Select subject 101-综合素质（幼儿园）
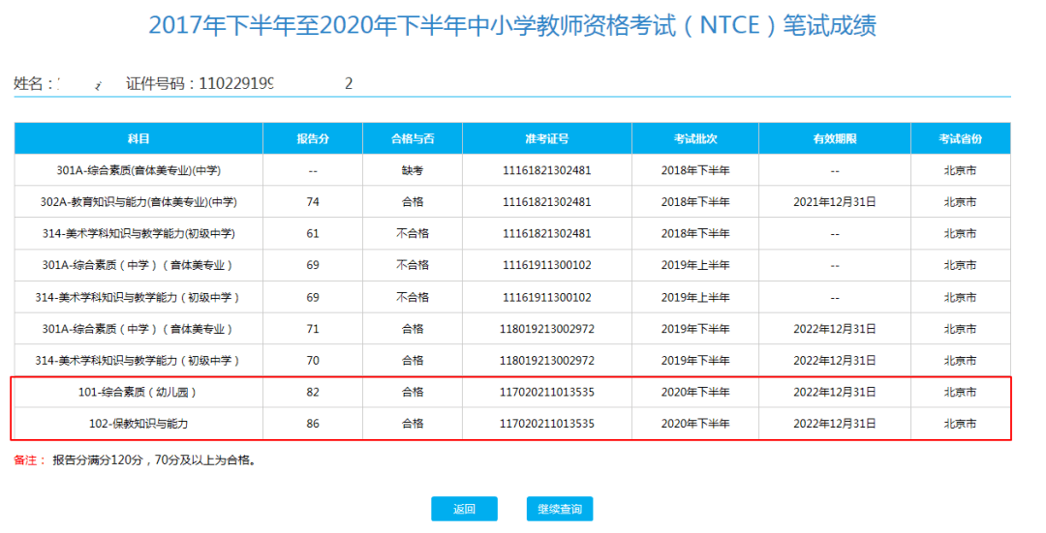 point(138,393)
